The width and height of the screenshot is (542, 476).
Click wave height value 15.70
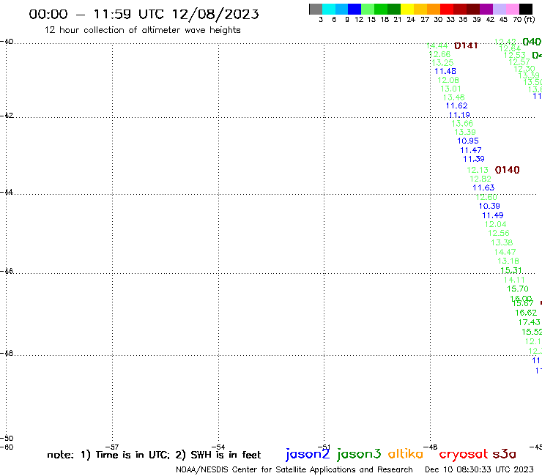[x=518, y=289]
